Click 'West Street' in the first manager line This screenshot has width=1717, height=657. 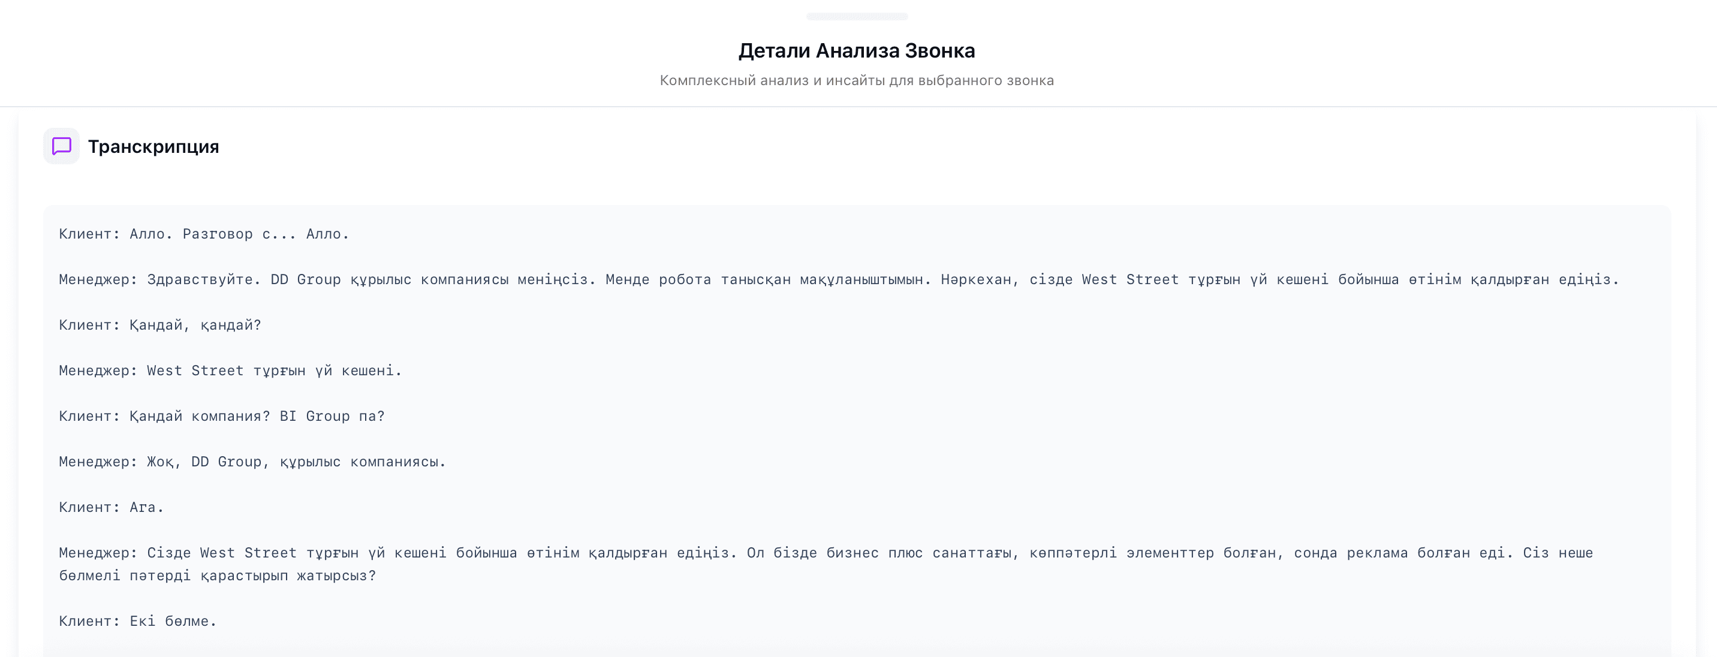pos(1130,279)
